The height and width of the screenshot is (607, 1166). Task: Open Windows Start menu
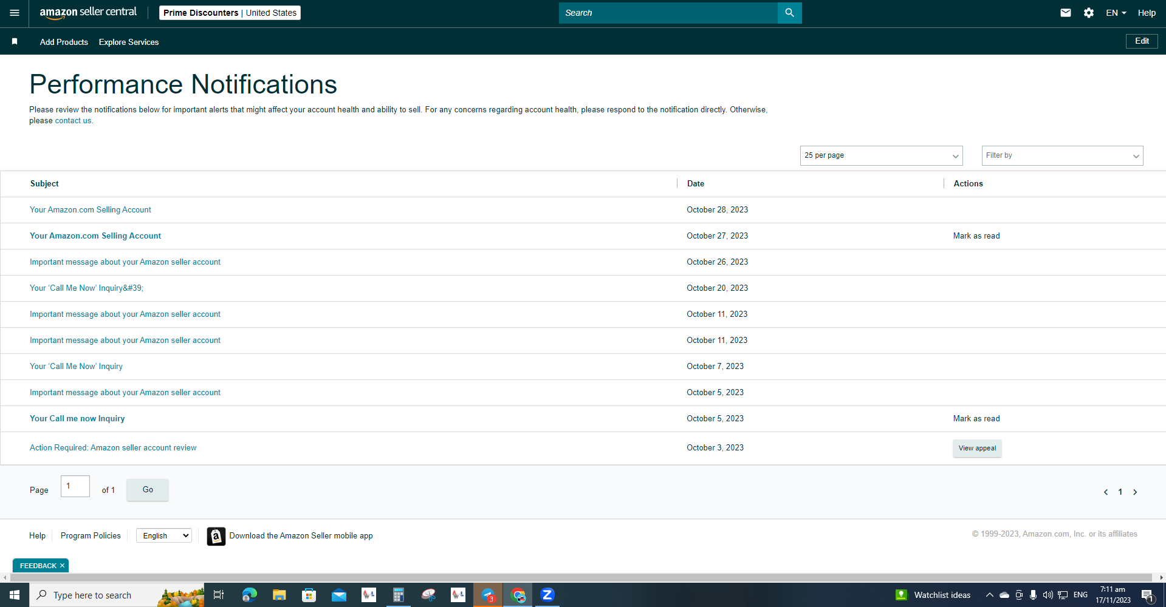point(15,595)
